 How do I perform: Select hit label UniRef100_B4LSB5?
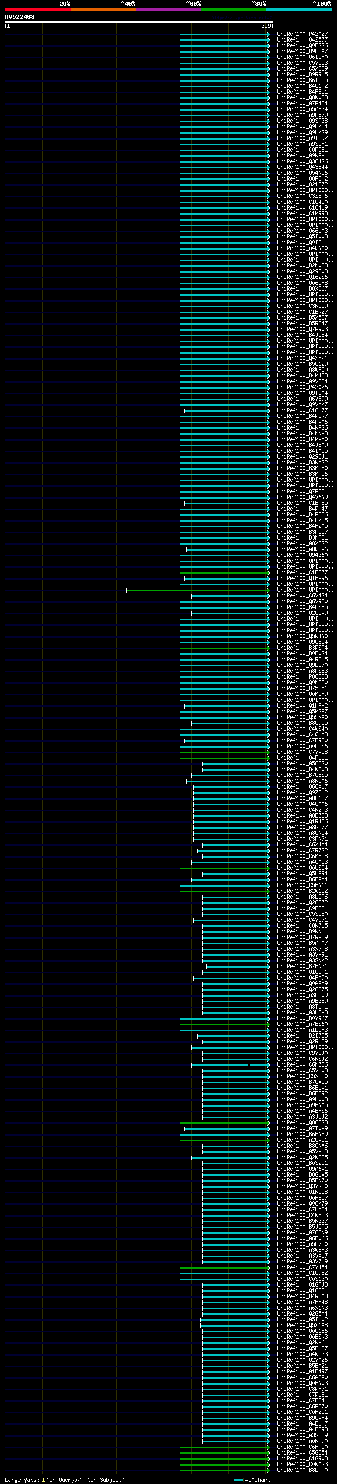302,607
